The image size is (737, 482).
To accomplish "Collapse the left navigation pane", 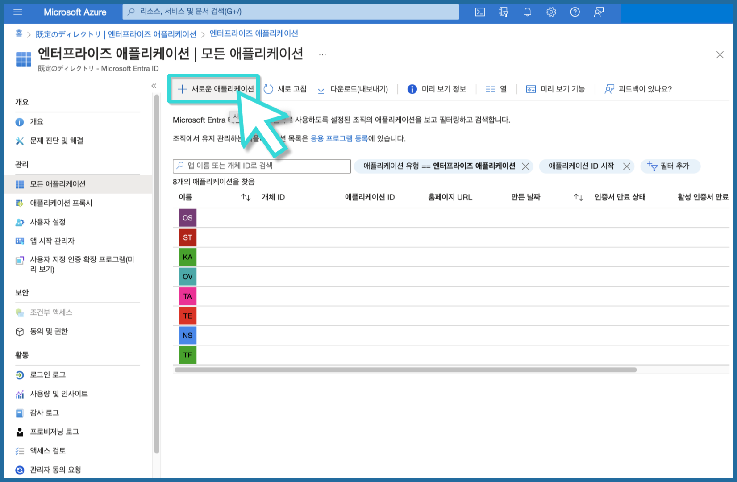I will [154, 86].
